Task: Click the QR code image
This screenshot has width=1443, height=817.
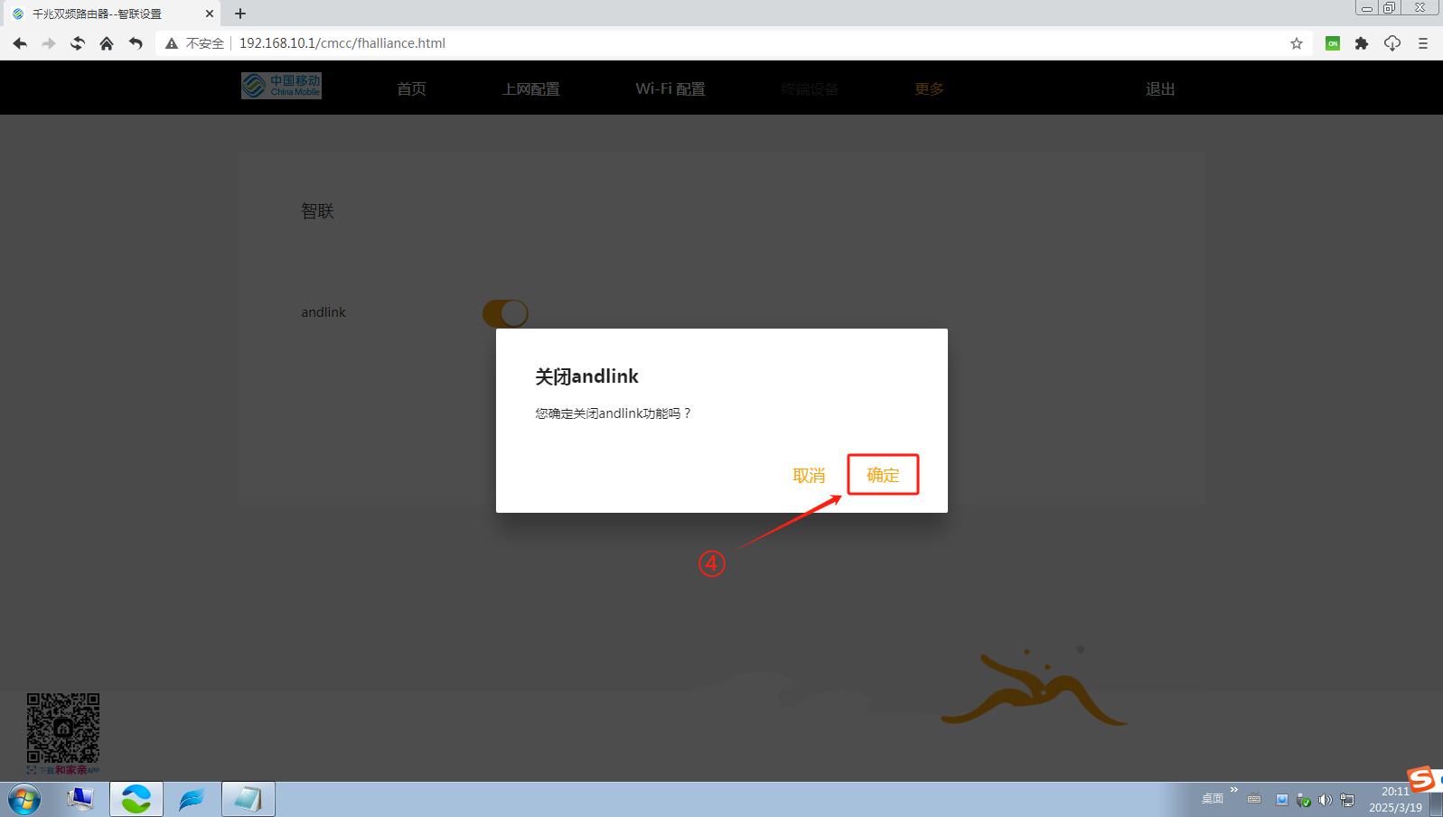Action: click(63, 729)
